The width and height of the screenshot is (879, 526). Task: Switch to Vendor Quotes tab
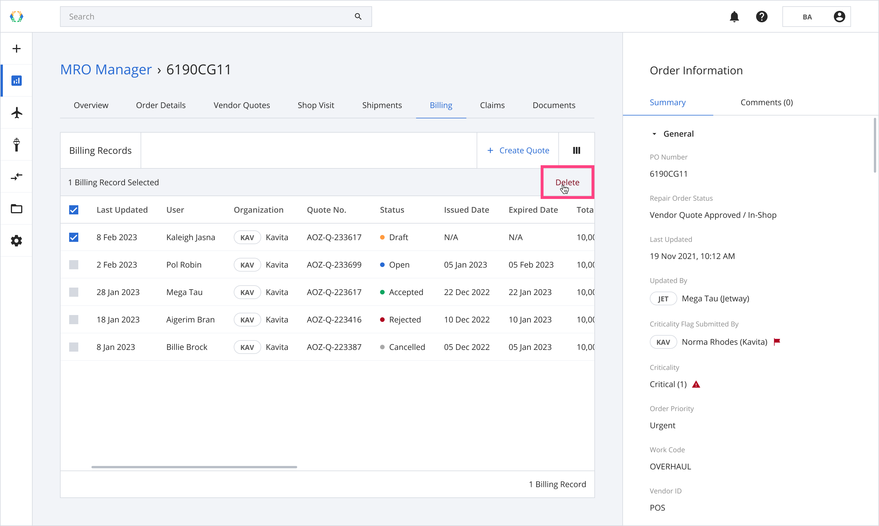tap(242, 105)
